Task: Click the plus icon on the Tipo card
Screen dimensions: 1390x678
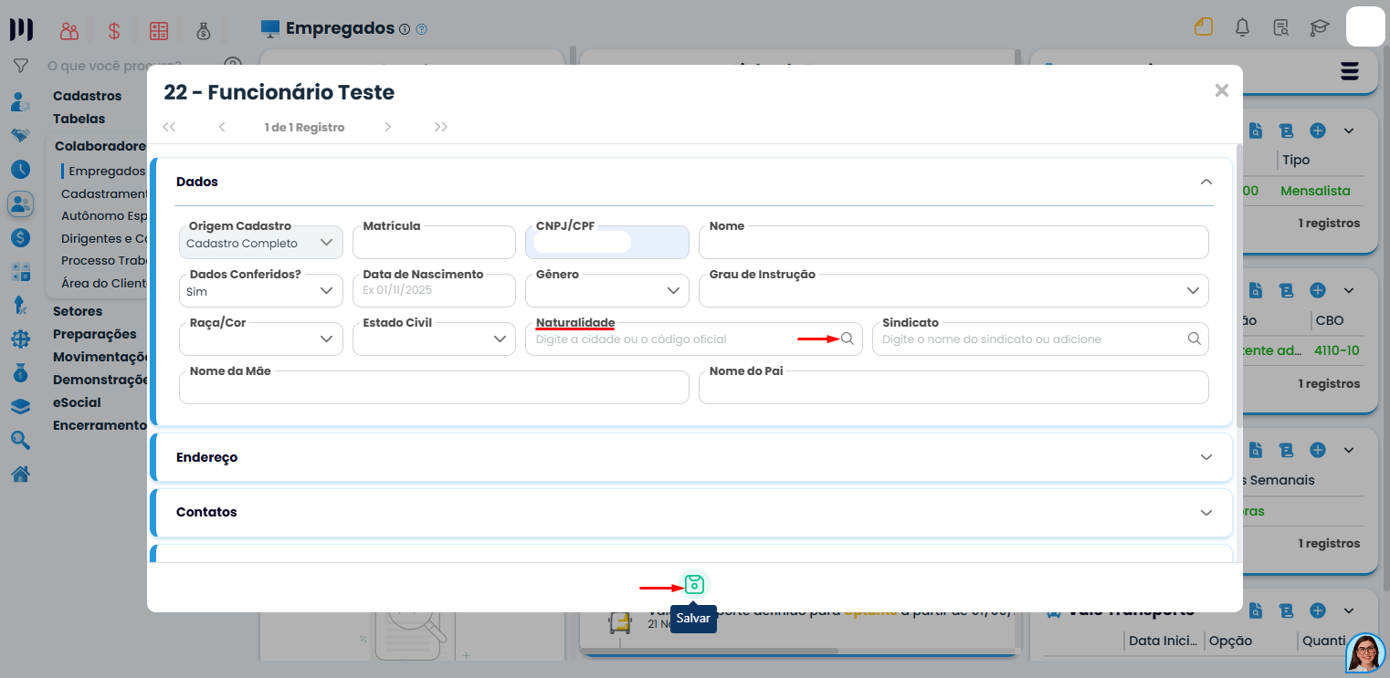Action: pos(1318,130)
